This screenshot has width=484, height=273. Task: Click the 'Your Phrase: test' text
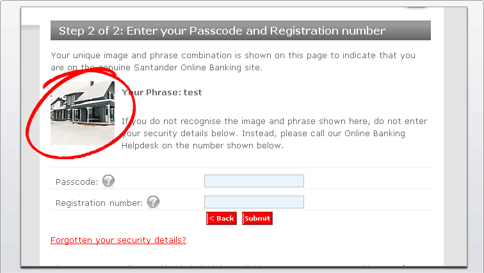pyautogui.click(x=161, y=92)
